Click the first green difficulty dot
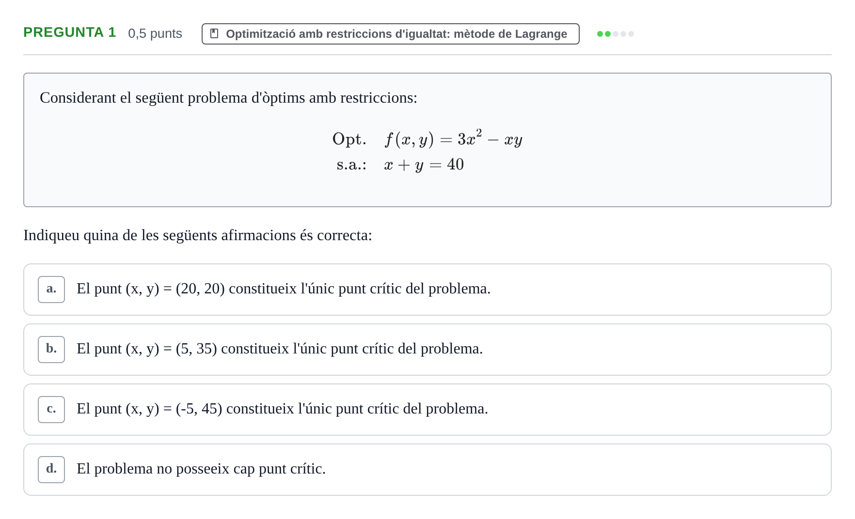This screenshot has height=519, width=855. 600,34
